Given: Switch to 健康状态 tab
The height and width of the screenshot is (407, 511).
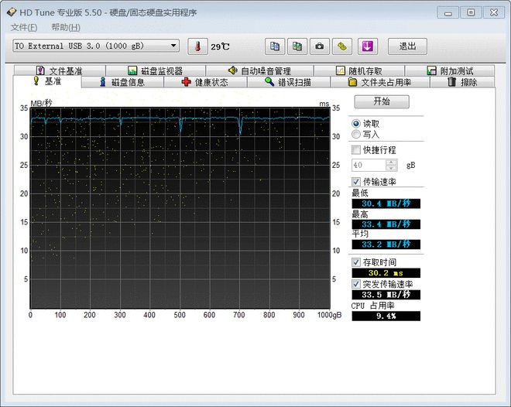Looking at the screenshot, I should (x=205, y=82).
